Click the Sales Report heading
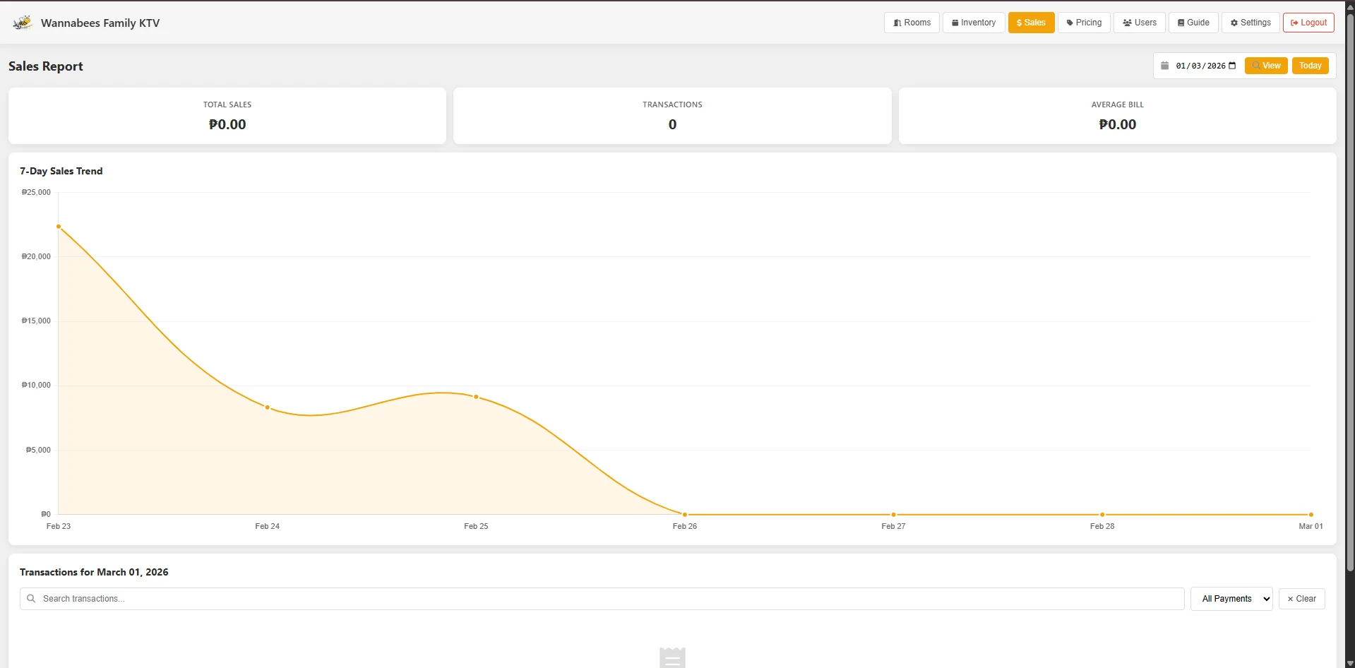Image resolution: width=1355 pixels, height=668 pixels. 46,66
